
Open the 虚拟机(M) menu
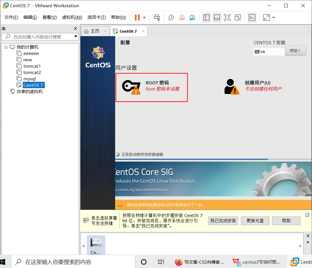click(72, 17)
